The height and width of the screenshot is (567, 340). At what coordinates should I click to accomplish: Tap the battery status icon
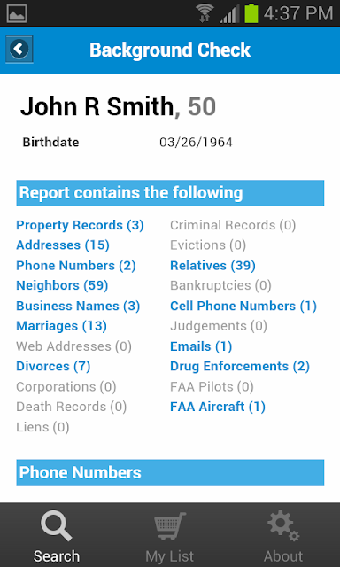pyautogui.click(x=251, y=14)
